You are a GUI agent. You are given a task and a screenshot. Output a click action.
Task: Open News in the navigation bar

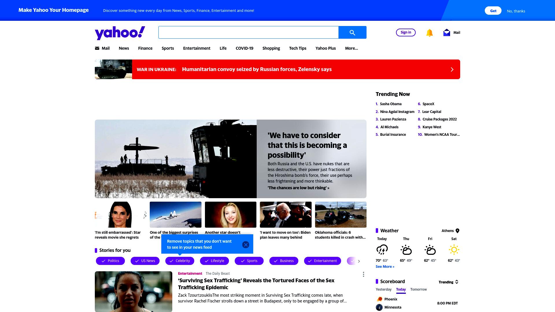click(x=124, y=48)
